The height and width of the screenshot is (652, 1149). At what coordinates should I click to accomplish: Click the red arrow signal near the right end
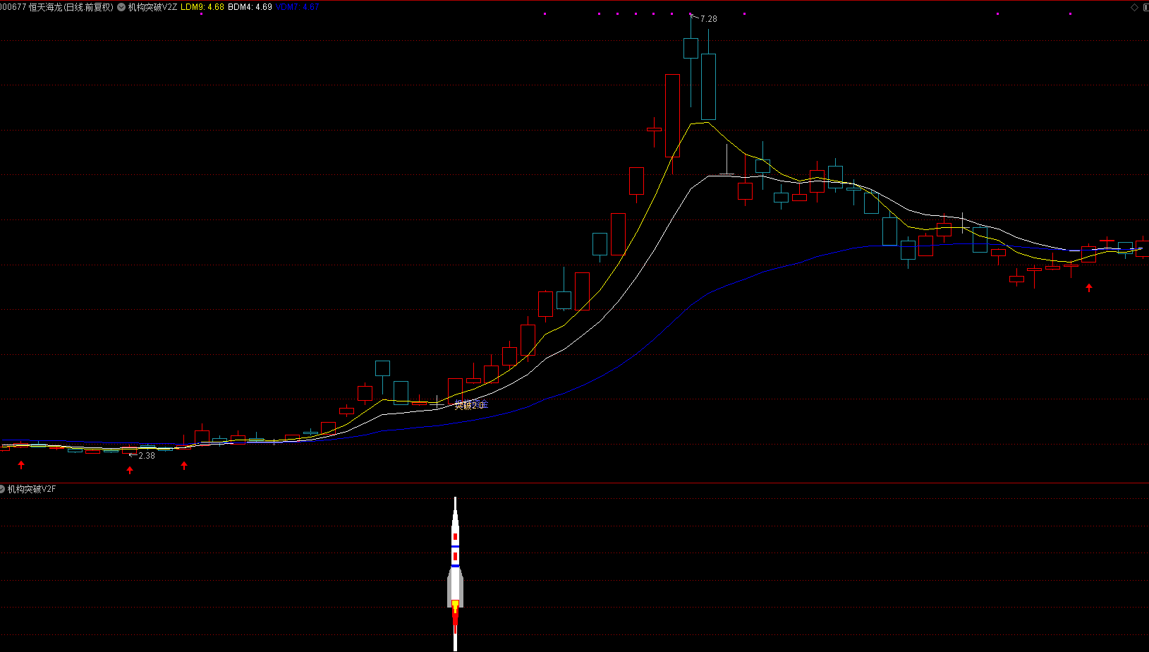(1089, 287)
